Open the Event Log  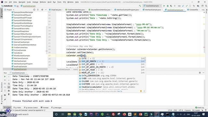tap(200, 108)
